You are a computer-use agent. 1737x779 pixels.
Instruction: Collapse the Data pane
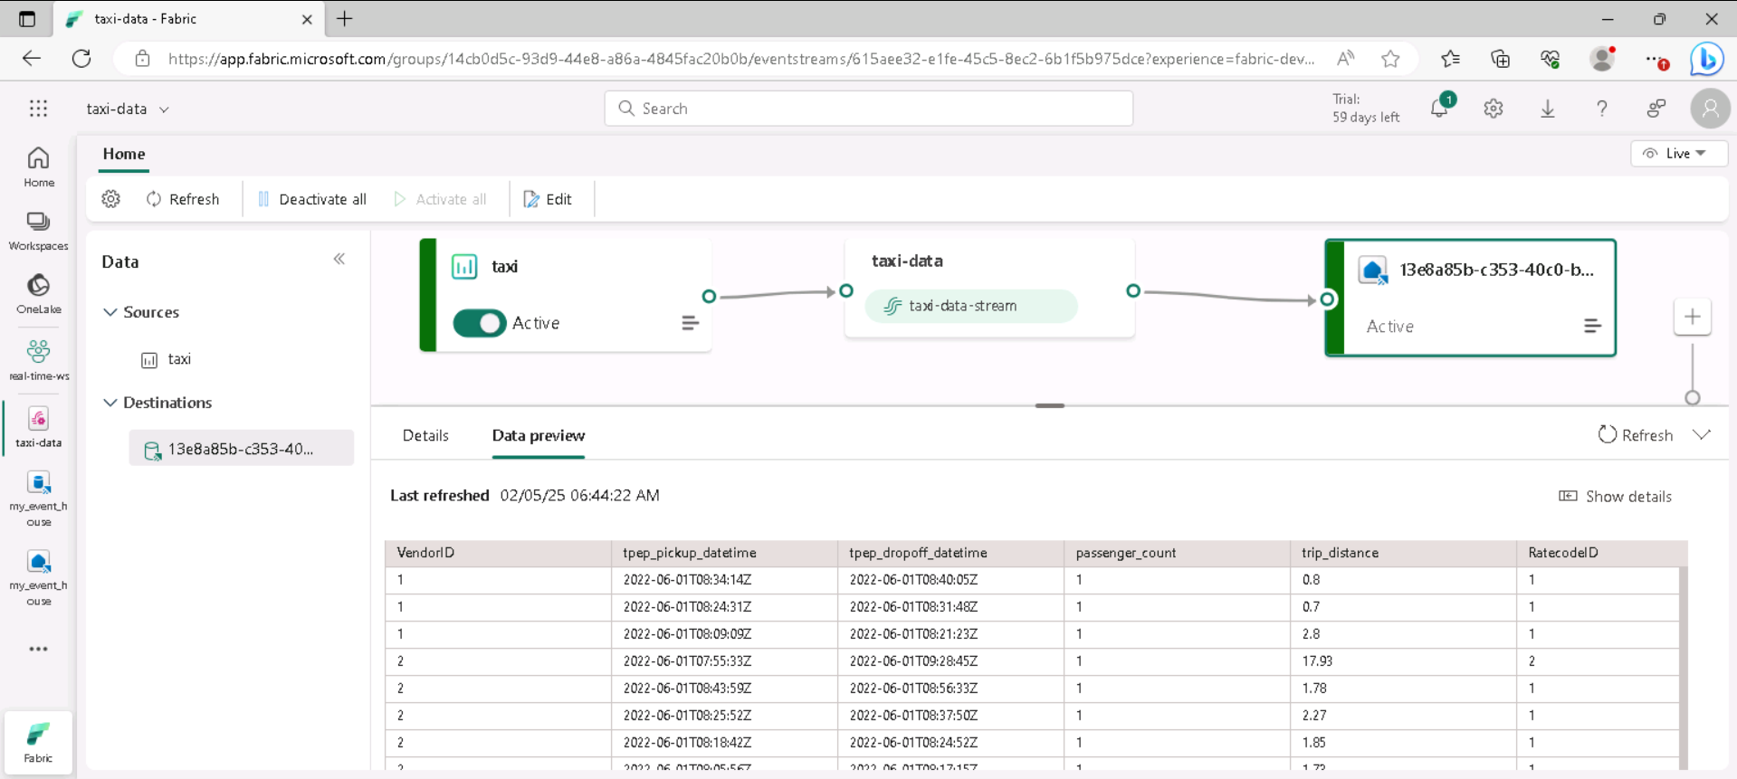pos(339,260)
